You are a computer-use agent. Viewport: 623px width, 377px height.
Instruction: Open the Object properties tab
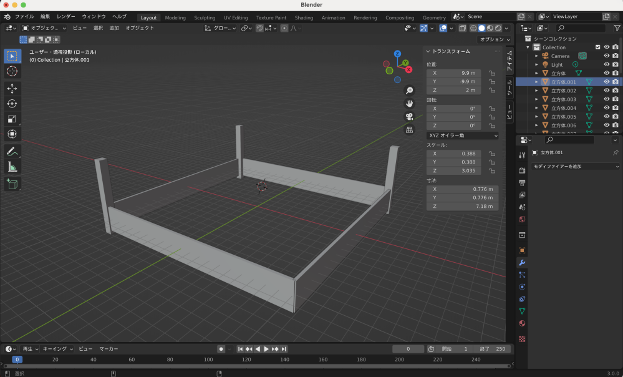[522, 250]
